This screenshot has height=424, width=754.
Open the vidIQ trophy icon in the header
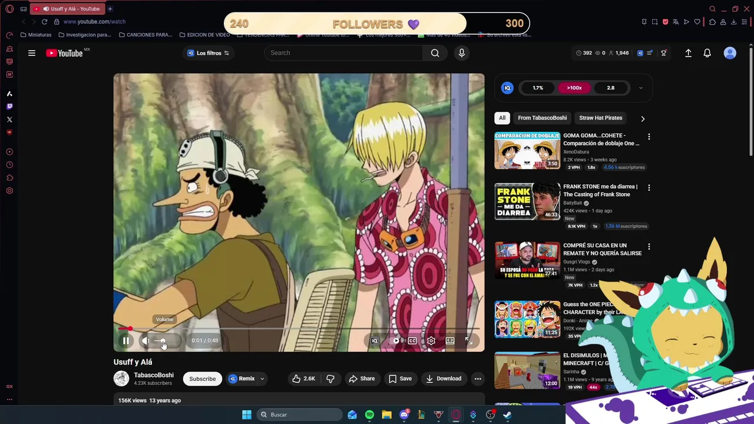tap(664, 53)
